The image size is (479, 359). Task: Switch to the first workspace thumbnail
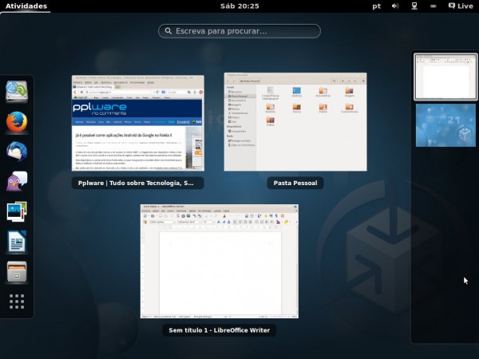[x=445, y=77]
